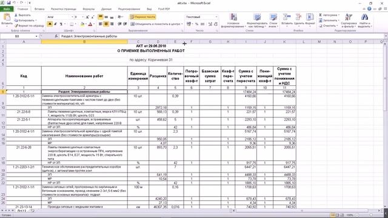
Task: Open font color dropdown arrow
Action: (94, 24)
